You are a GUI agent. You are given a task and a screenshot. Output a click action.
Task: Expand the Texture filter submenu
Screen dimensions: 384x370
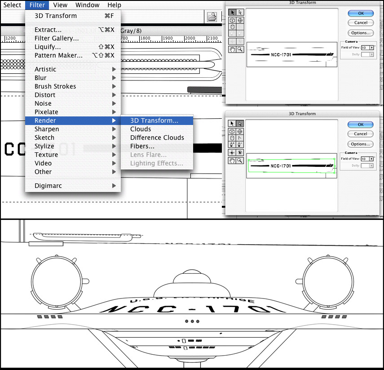pyautogui.click(x=73, y=155)
